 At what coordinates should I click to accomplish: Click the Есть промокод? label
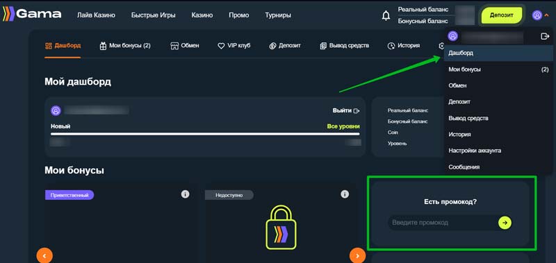(450, 202)
